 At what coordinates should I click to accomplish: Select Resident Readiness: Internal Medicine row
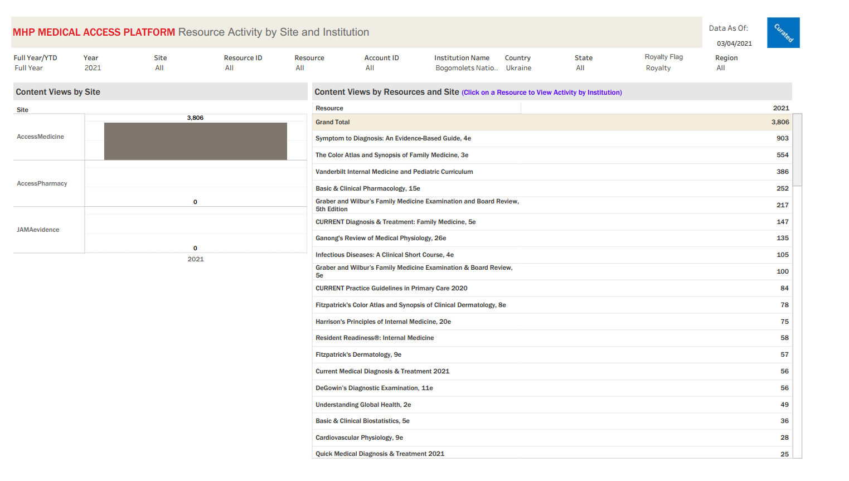[552, 338]
